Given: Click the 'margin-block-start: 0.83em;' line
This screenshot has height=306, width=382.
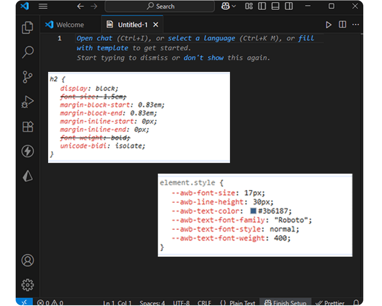Looking at the screenshot, I should click(112, 105).
